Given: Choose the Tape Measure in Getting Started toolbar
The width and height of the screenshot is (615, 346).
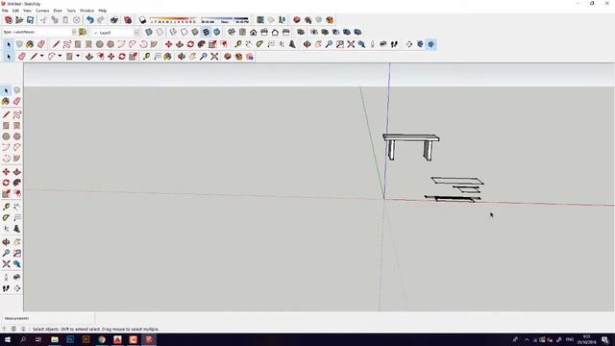Looking at the screenshot, I should 146,57.
